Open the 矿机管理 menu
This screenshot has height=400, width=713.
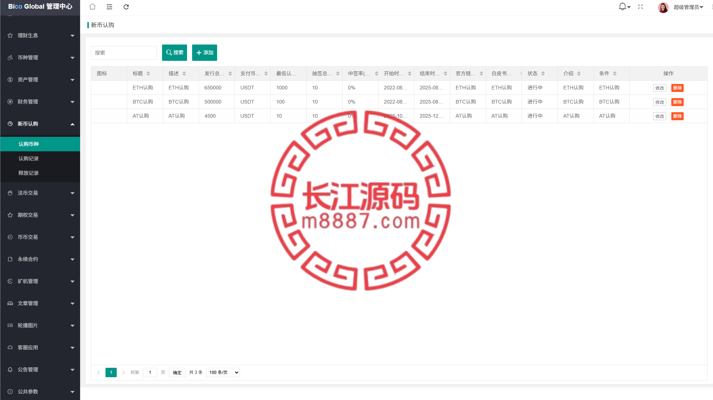point(40,281)
